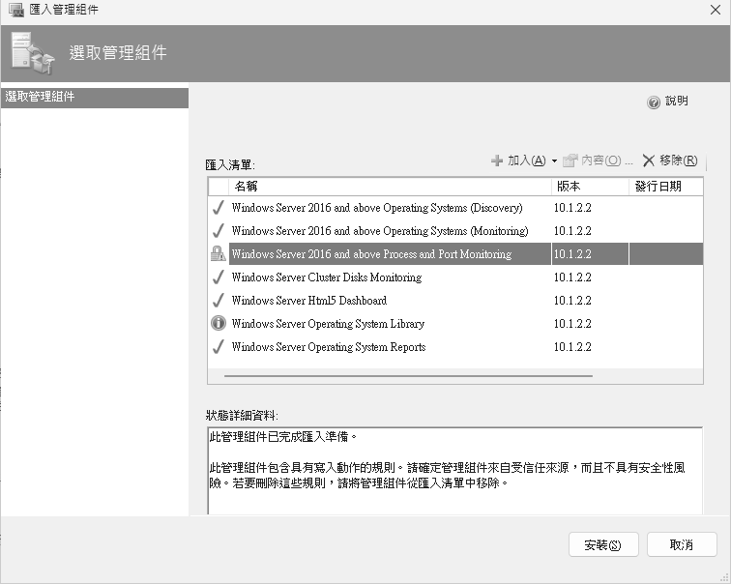This screenshot has width=731, height=584.
Task: Click the wizard server icon in the header
Action: pos(32,53)
